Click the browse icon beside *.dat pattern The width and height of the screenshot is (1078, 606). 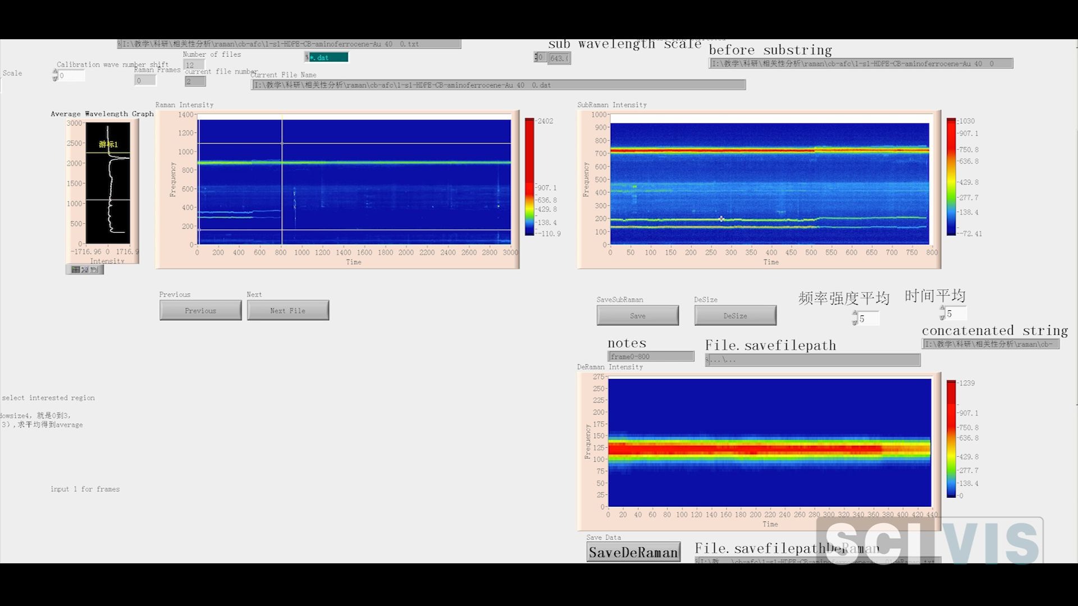(307, 57)
